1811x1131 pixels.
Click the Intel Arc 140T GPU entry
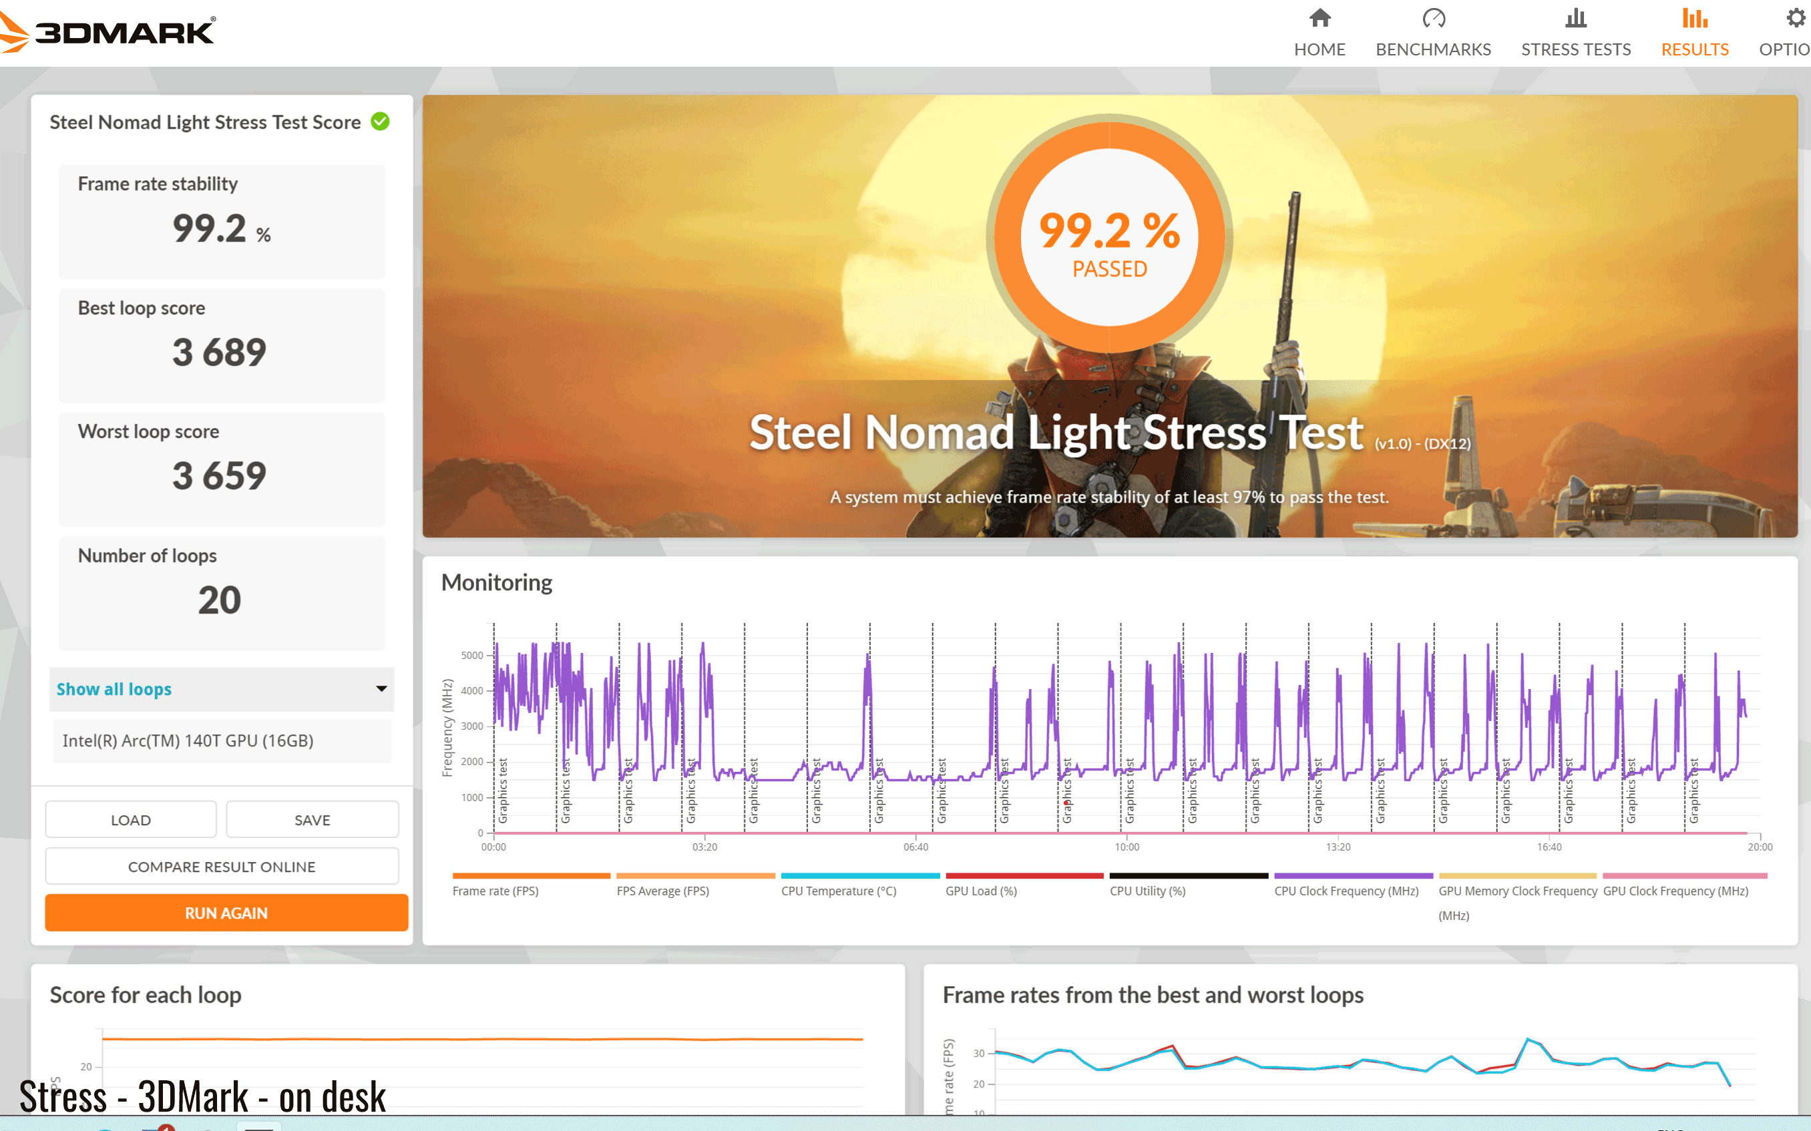[x=222, y=740]
